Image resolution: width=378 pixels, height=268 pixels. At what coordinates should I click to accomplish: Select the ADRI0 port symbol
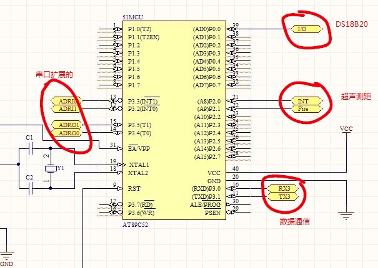pyautogui.click(x=67, y=101)
